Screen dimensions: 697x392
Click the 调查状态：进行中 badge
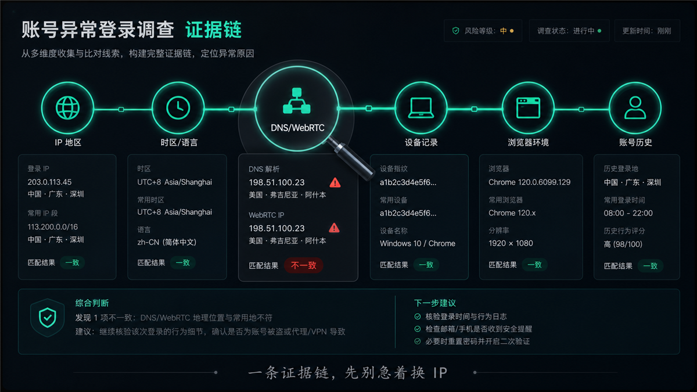pos(569,31)
